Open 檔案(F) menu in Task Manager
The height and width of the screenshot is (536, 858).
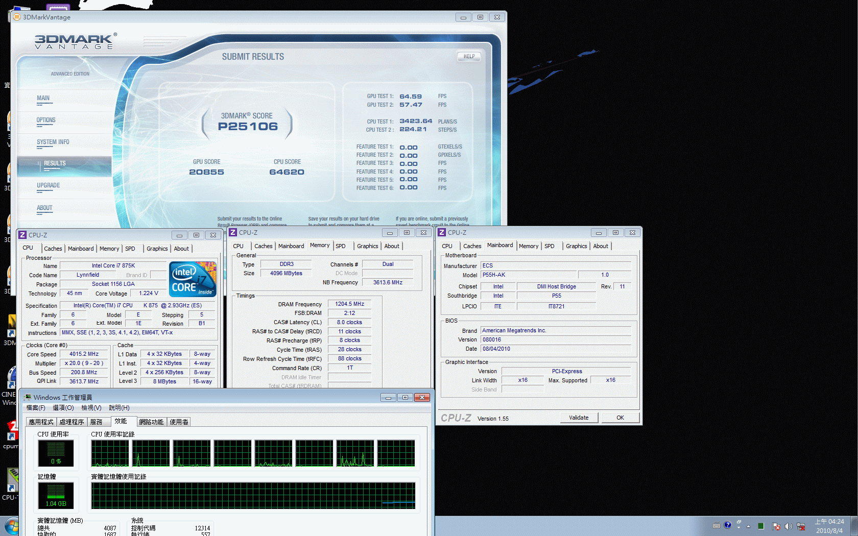pyautogui.click(x=36, y=408)
